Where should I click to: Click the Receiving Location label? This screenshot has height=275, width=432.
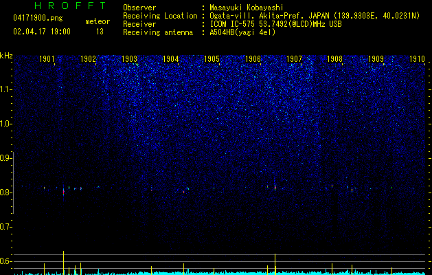[x=160, y=16]
